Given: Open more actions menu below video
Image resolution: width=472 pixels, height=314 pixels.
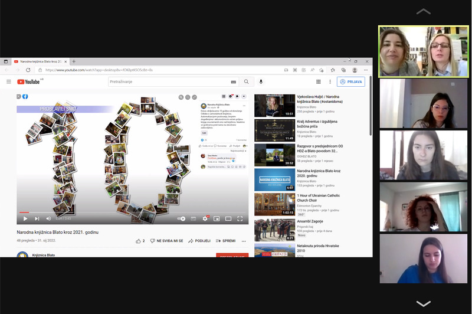Looking at the screenshot, I should pos(244,241).
